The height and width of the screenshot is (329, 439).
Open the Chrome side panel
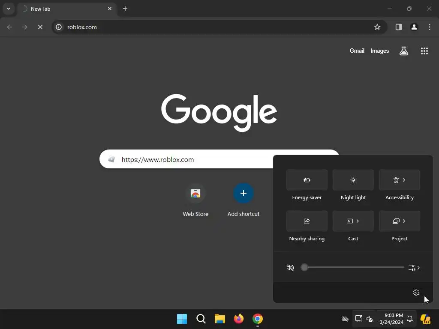tap(399, 27)
